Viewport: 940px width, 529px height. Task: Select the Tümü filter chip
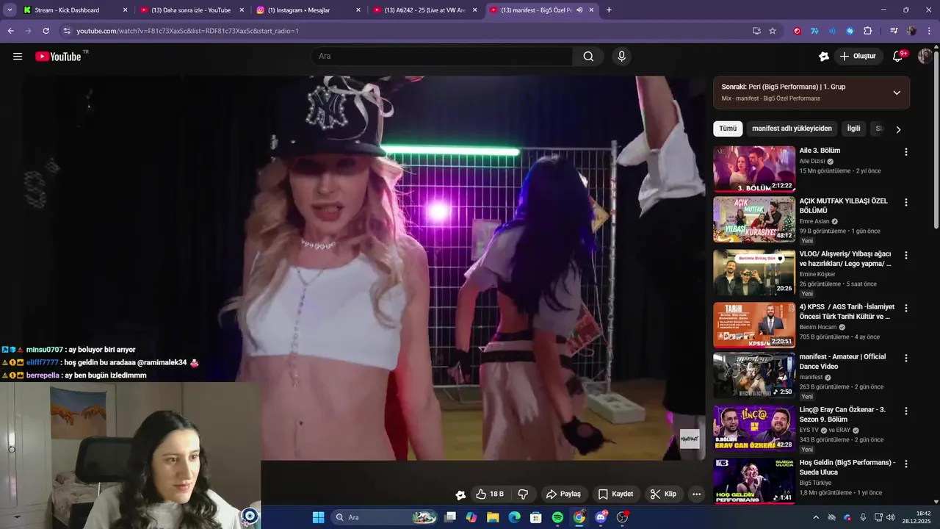[728, 129]
